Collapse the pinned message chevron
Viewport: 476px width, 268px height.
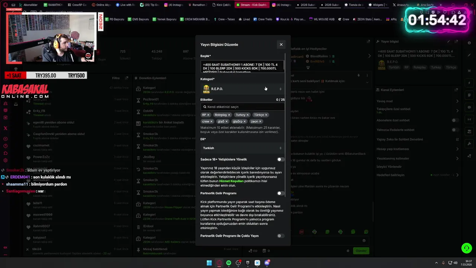[x=367, y=82]
